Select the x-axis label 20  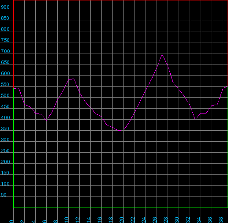click(x=122, y=220)
